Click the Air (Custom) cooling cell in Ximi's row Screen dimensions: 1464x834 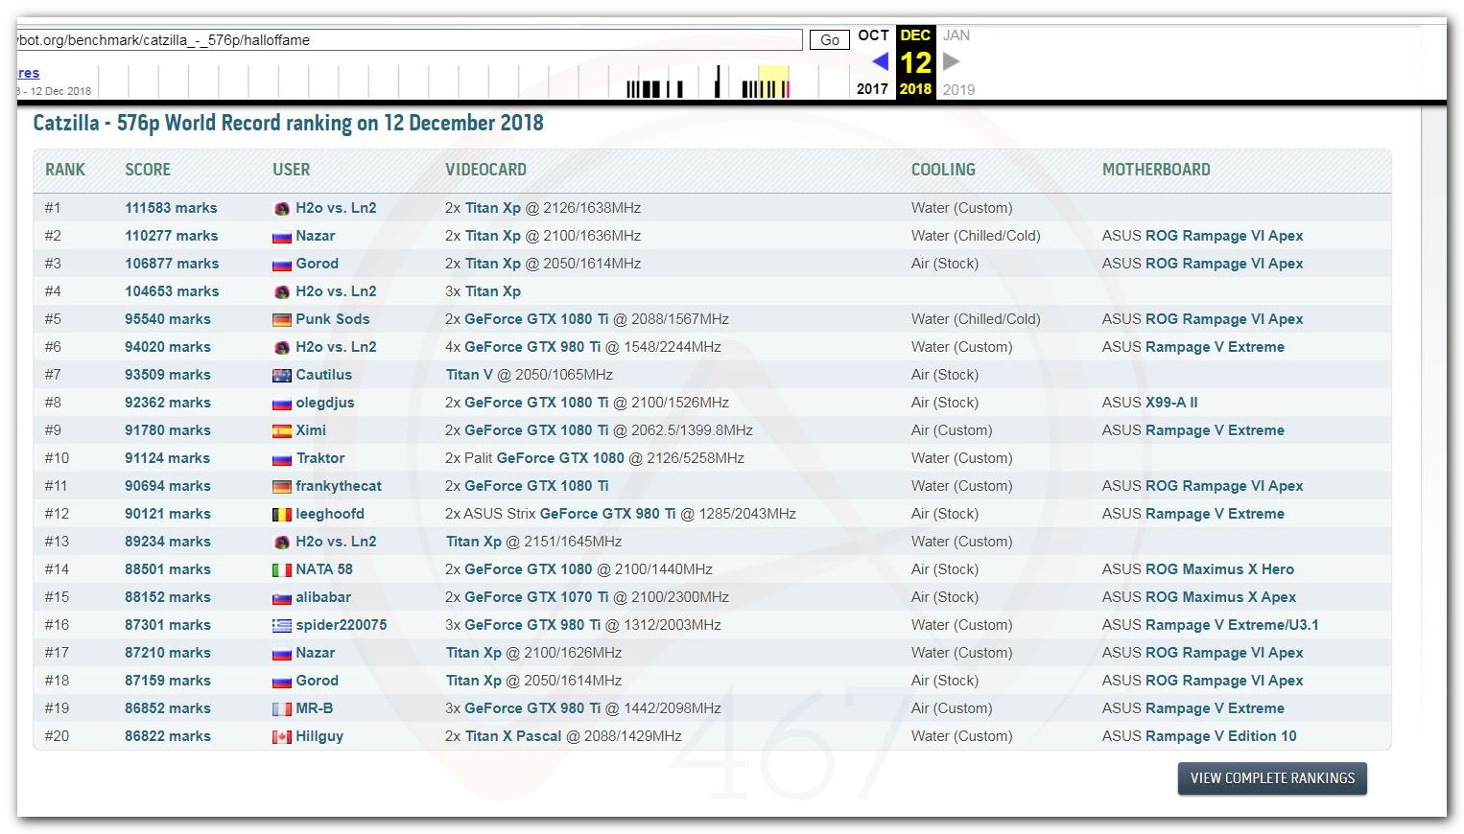(x=952, y=430)
